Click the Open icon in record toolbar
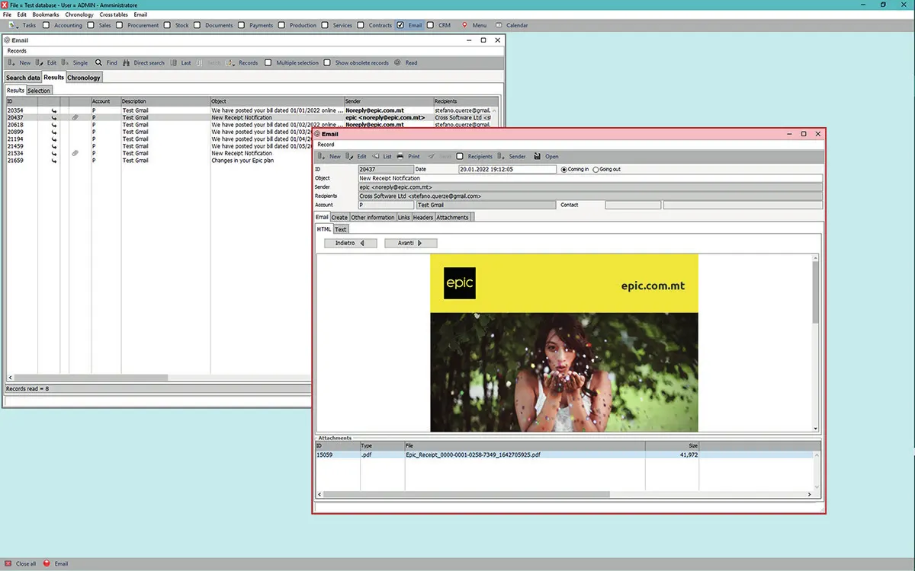The image size is (915, 571). coord(538,156)
